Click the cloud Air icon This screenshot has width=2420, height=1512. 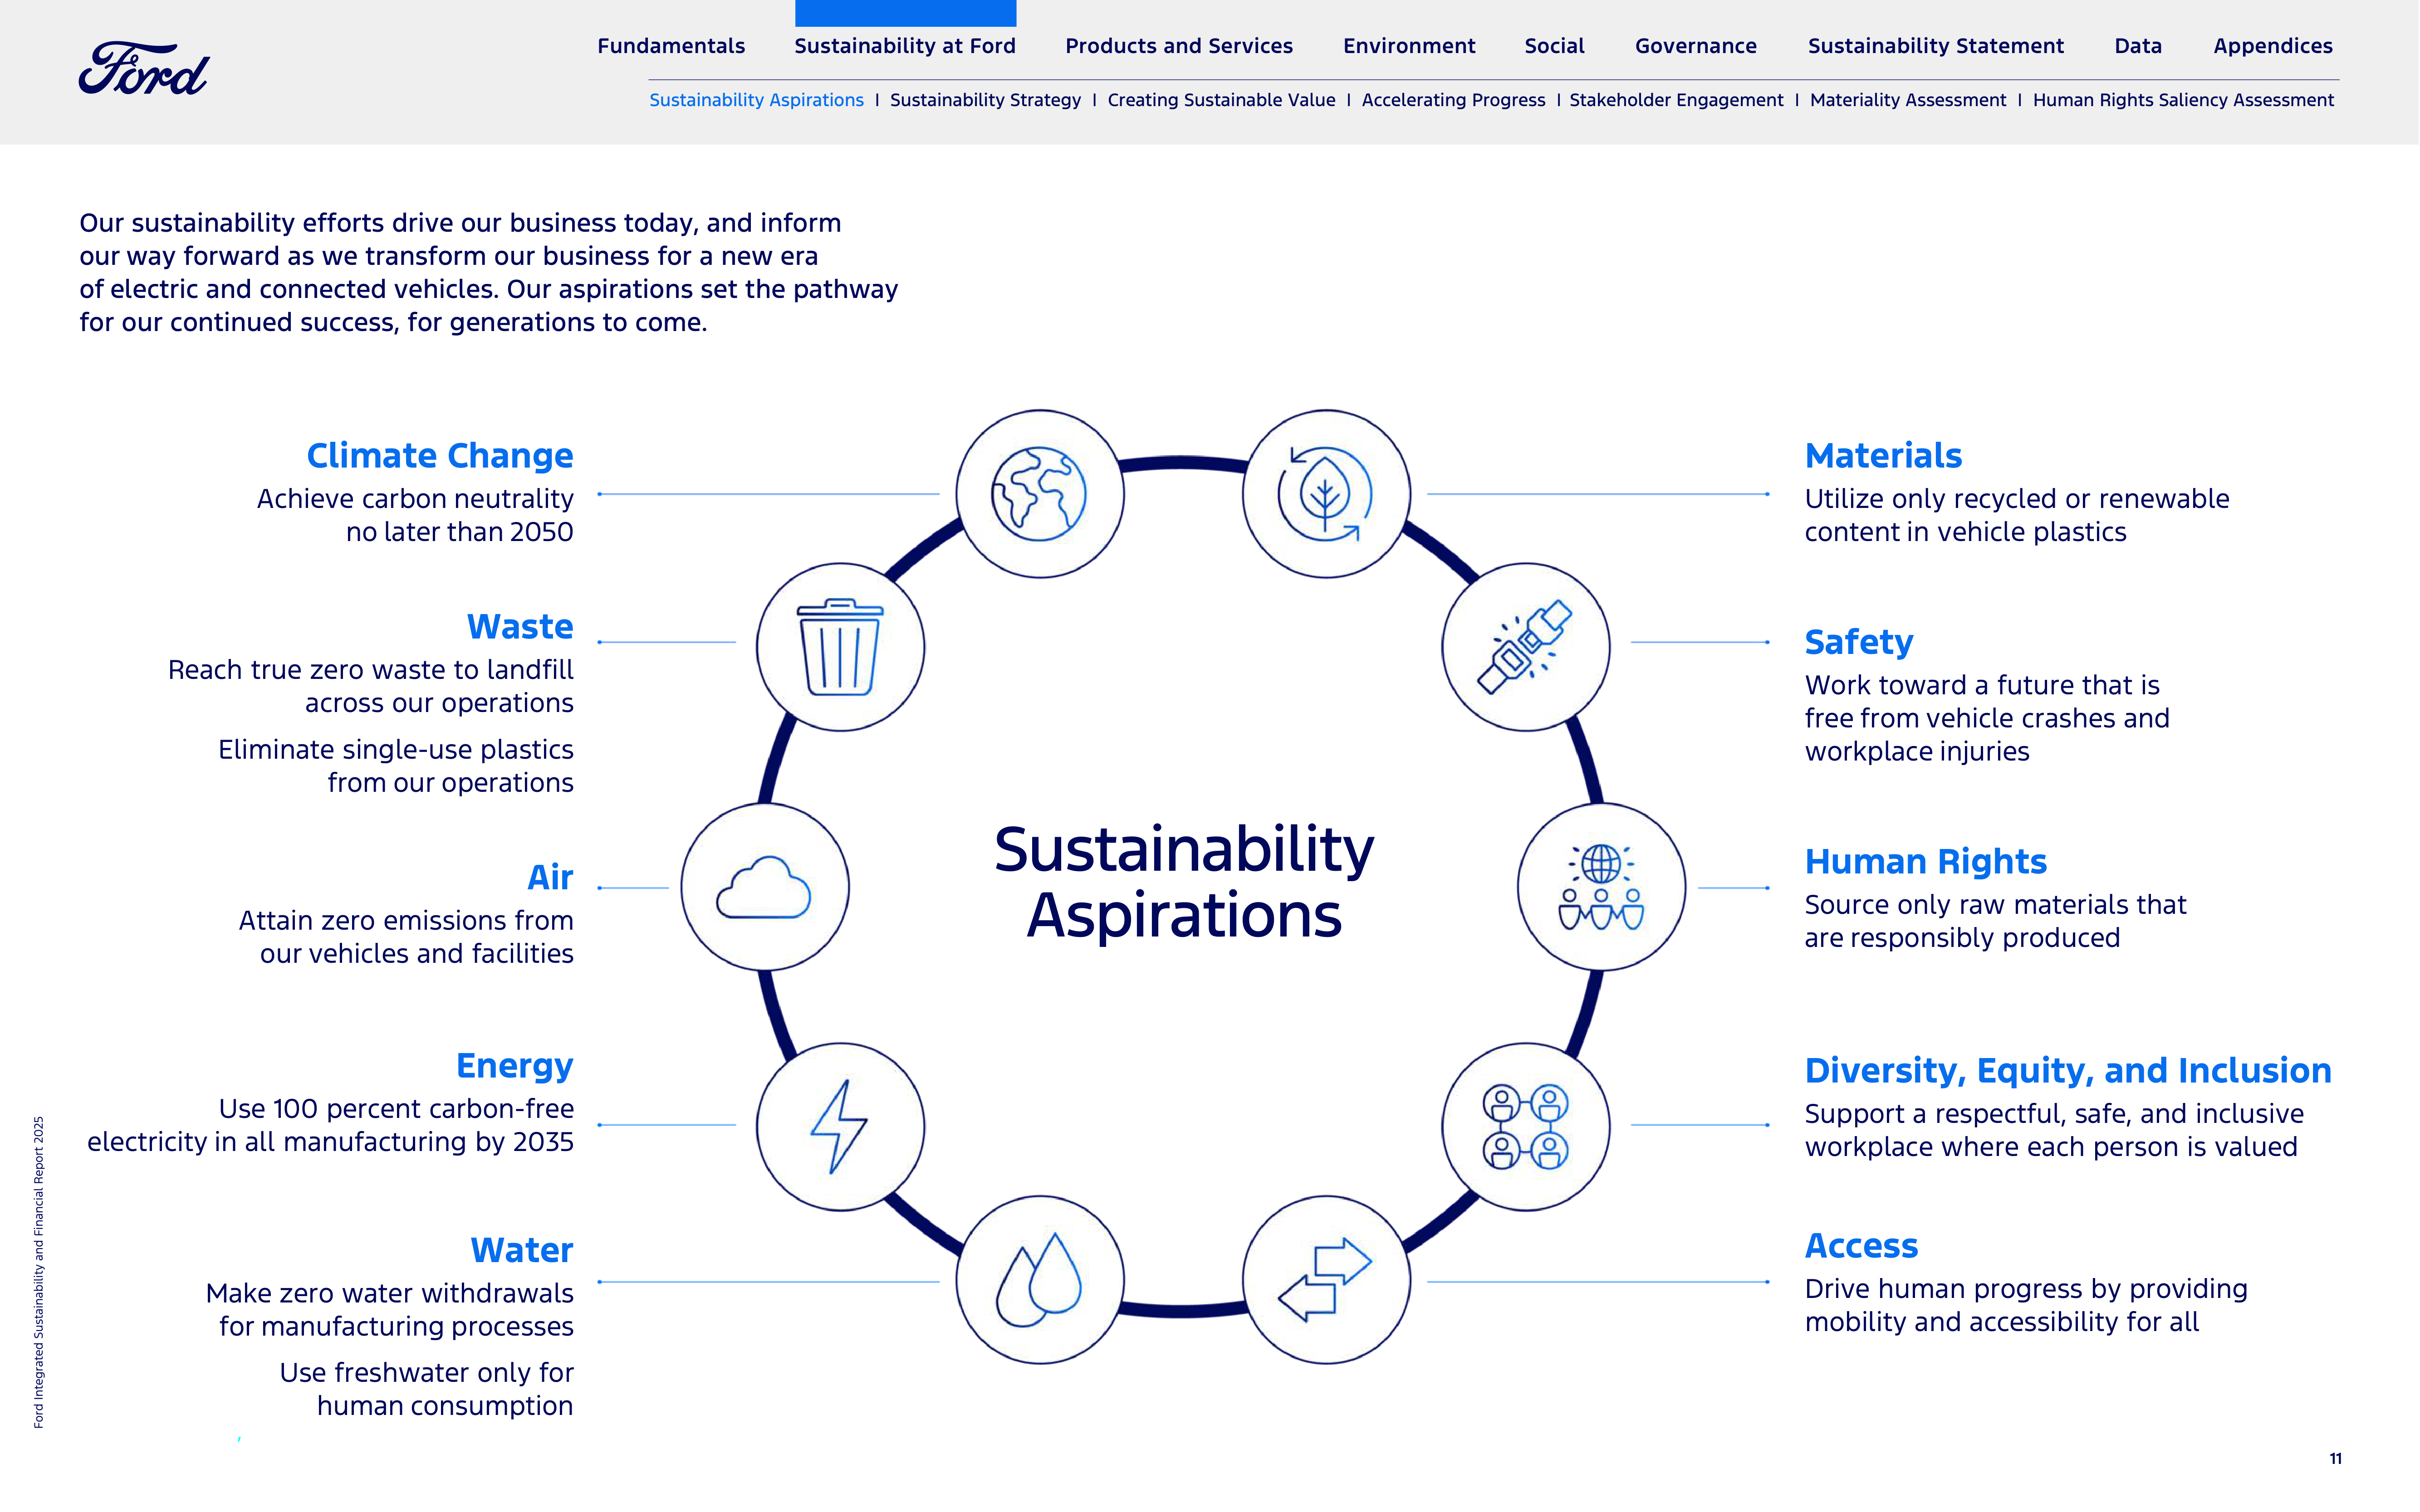coord(765,887)
